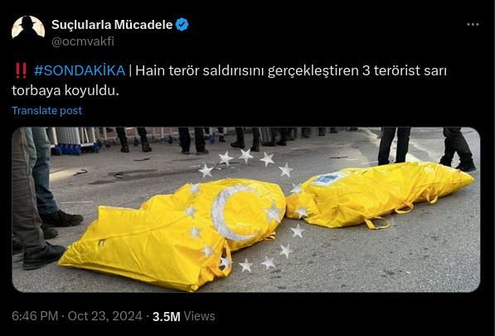Click the red double exclamation emoji
The height and width of the screenshot is (336, 495).
(x=21, y=70)
